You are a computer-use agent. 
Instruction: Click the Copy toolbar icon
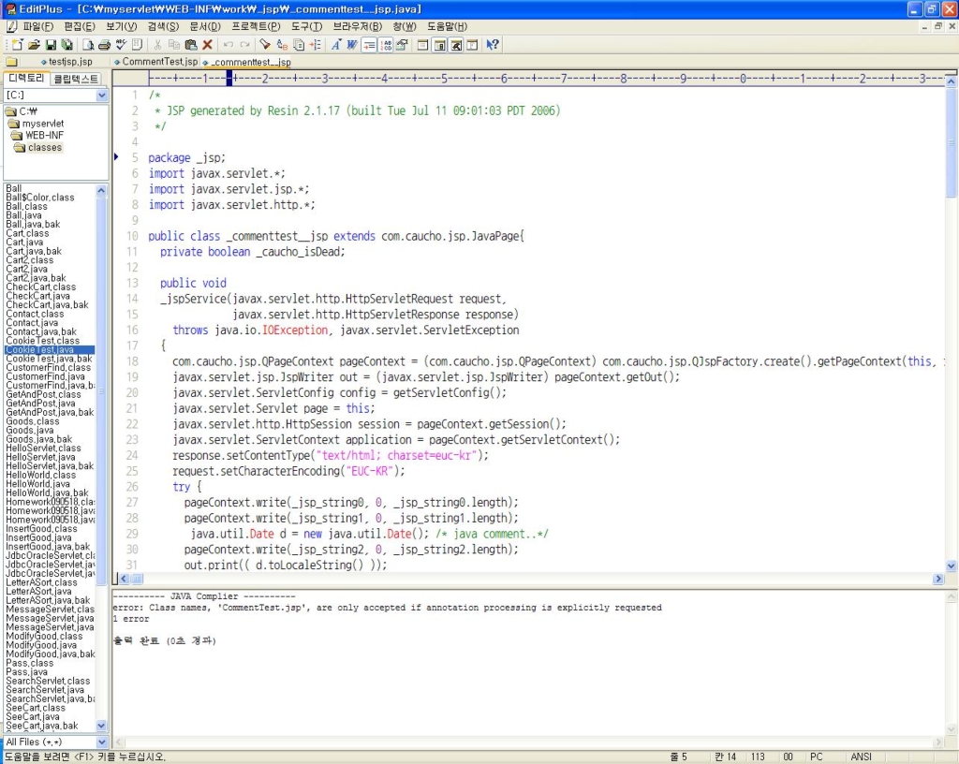pyautogui.click(x=174, y=45)
